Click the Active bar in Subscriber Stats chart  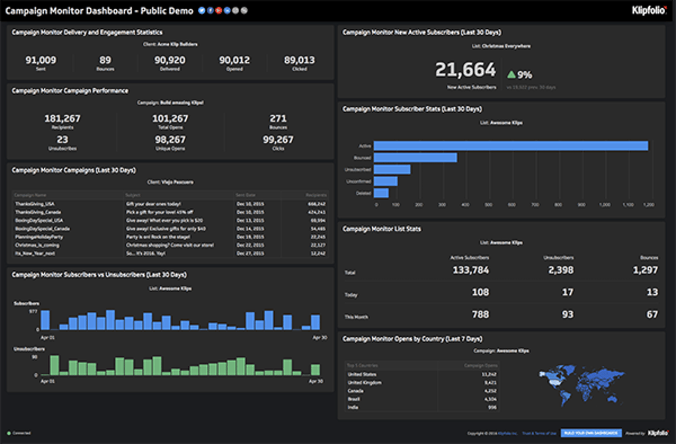point(511,146)
